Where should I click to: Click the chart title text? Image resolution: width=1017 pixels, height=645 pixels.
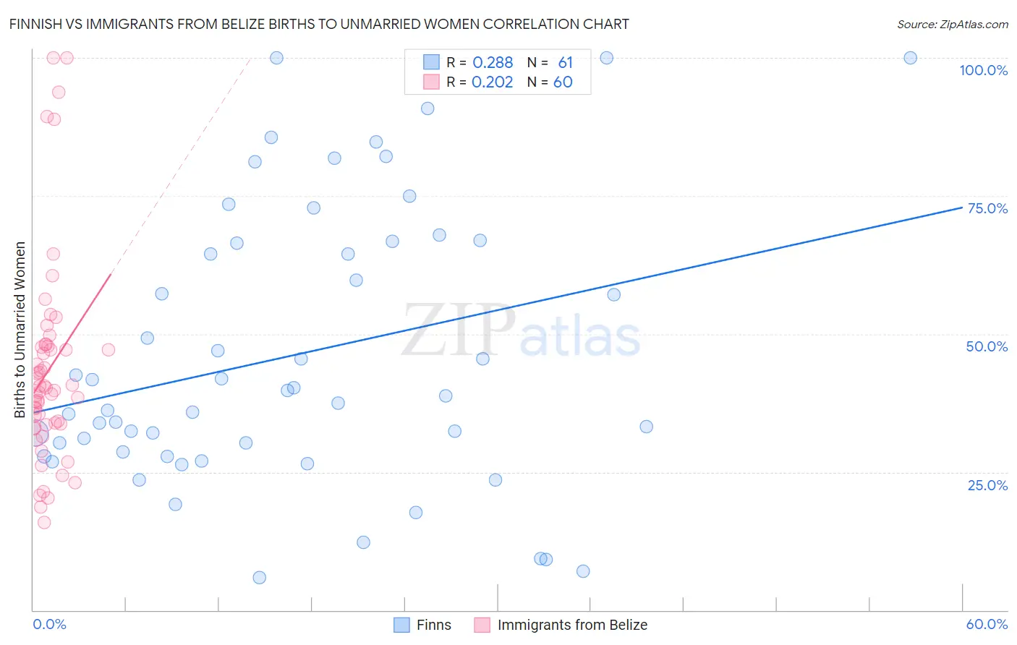(319, 24)
